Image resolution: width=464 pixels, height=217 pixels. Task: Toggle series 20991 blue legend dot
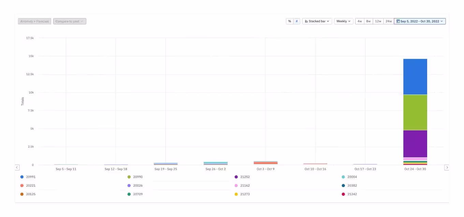(x=22, y=177)
